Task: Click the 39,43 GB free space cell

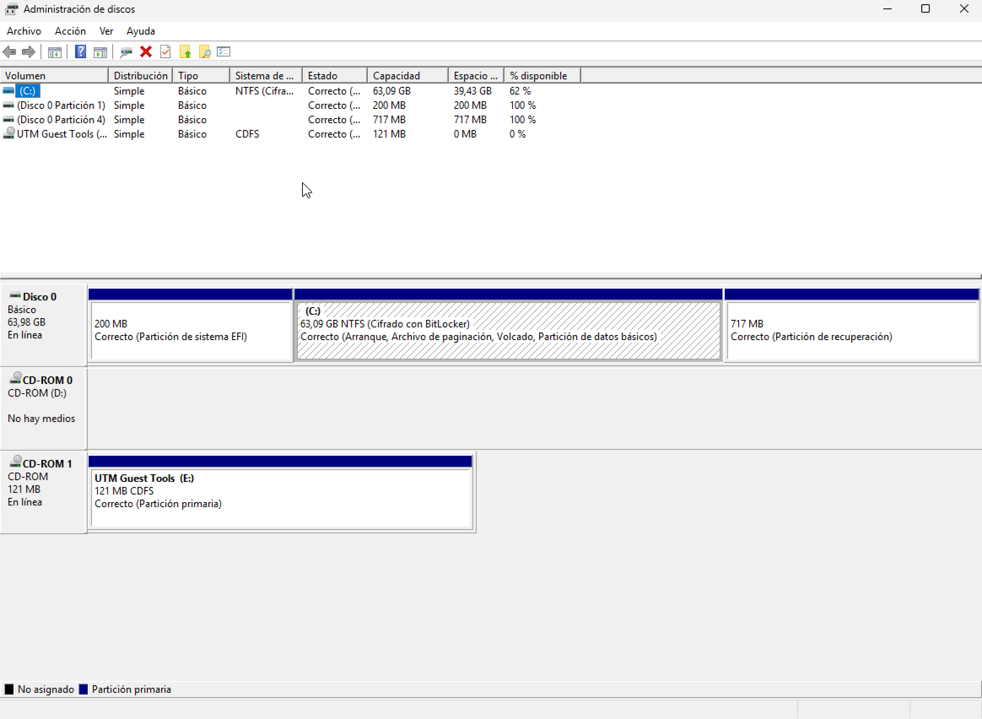Action: 472,91
